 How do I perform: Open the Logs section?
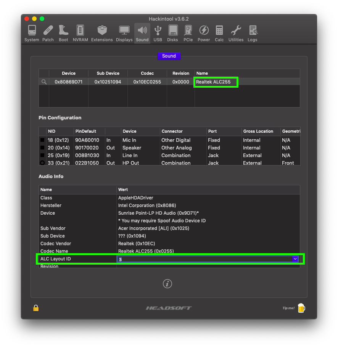(253, 33)
